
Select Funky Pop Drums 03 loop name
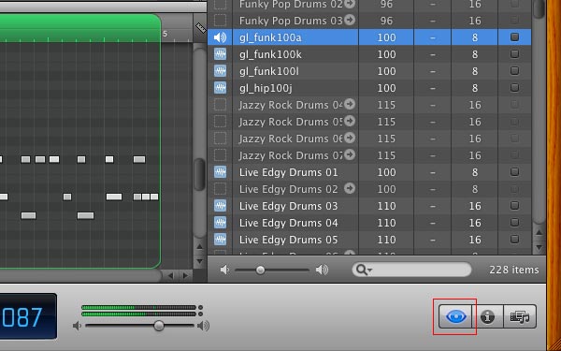291,21
